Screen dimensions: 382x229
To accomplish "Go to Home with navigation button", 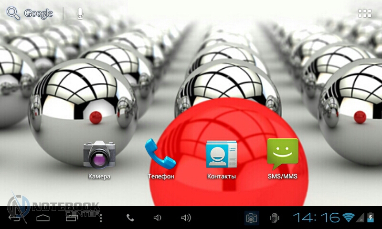I will 43,218.
